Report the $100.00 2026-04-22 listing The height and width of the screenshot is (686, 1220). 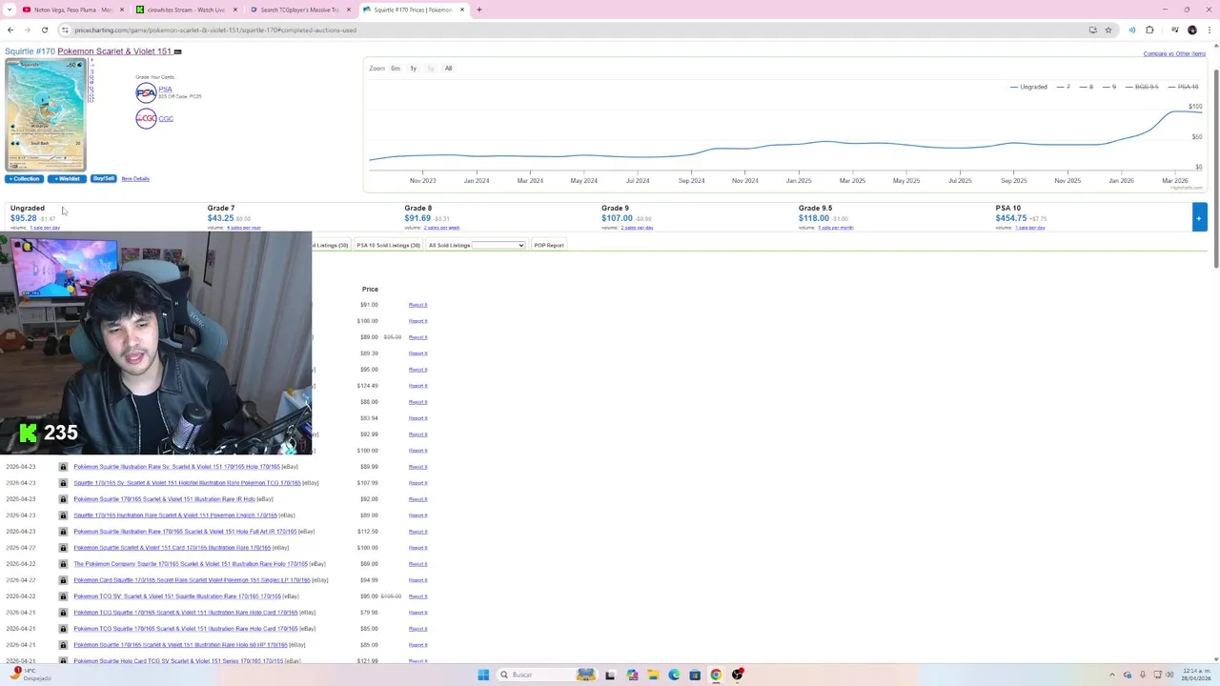(x=417, y=548)
